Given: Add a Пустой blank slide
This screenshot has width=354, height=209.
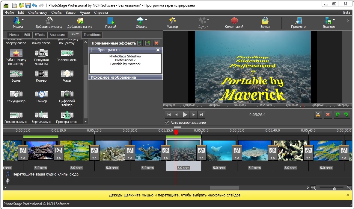Looking at the screenshot, I should [111, 23].
